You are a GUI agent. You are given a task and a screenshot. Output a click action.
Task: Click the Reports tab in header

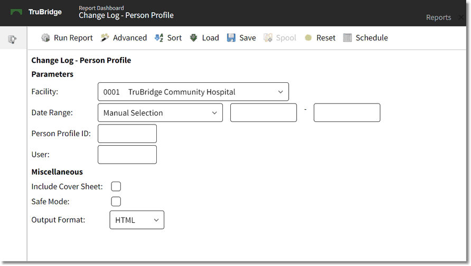(438, 17)
